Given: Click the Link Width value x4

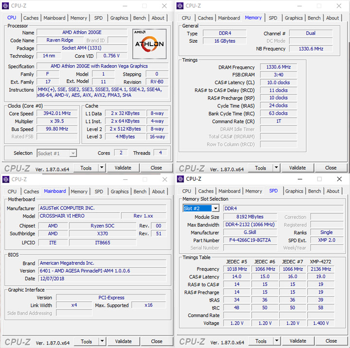Looking at the screenshot, I should (74, 305).
